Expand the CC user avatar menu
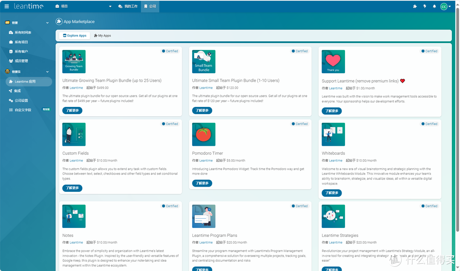The image size is (460, 271). coord(445,6)
